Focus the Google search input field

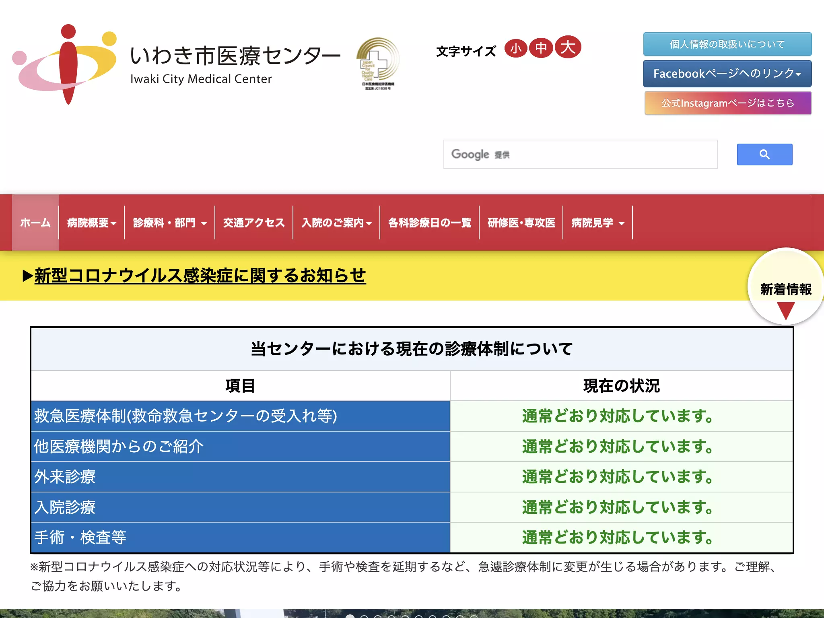[580, 154]
